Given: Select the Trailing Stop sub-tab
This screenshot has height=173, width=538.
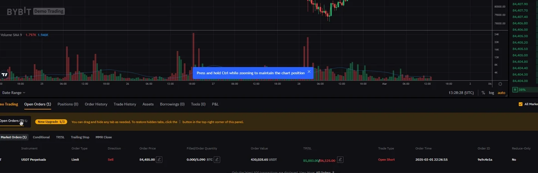Looking at the screenshot, I should click(x=80, y=137).
